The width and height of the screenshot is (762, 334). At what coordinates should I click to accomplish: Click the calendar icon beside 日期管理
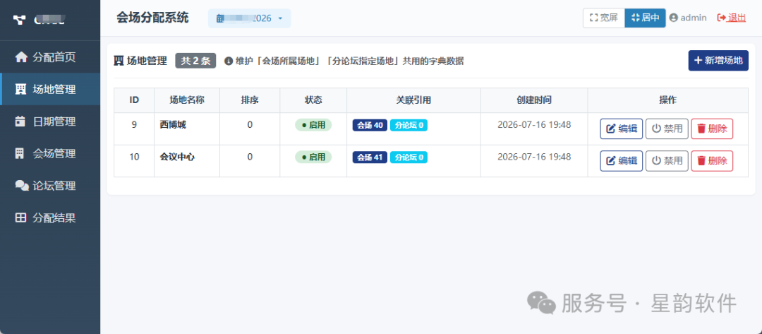(x=20, y=121)
